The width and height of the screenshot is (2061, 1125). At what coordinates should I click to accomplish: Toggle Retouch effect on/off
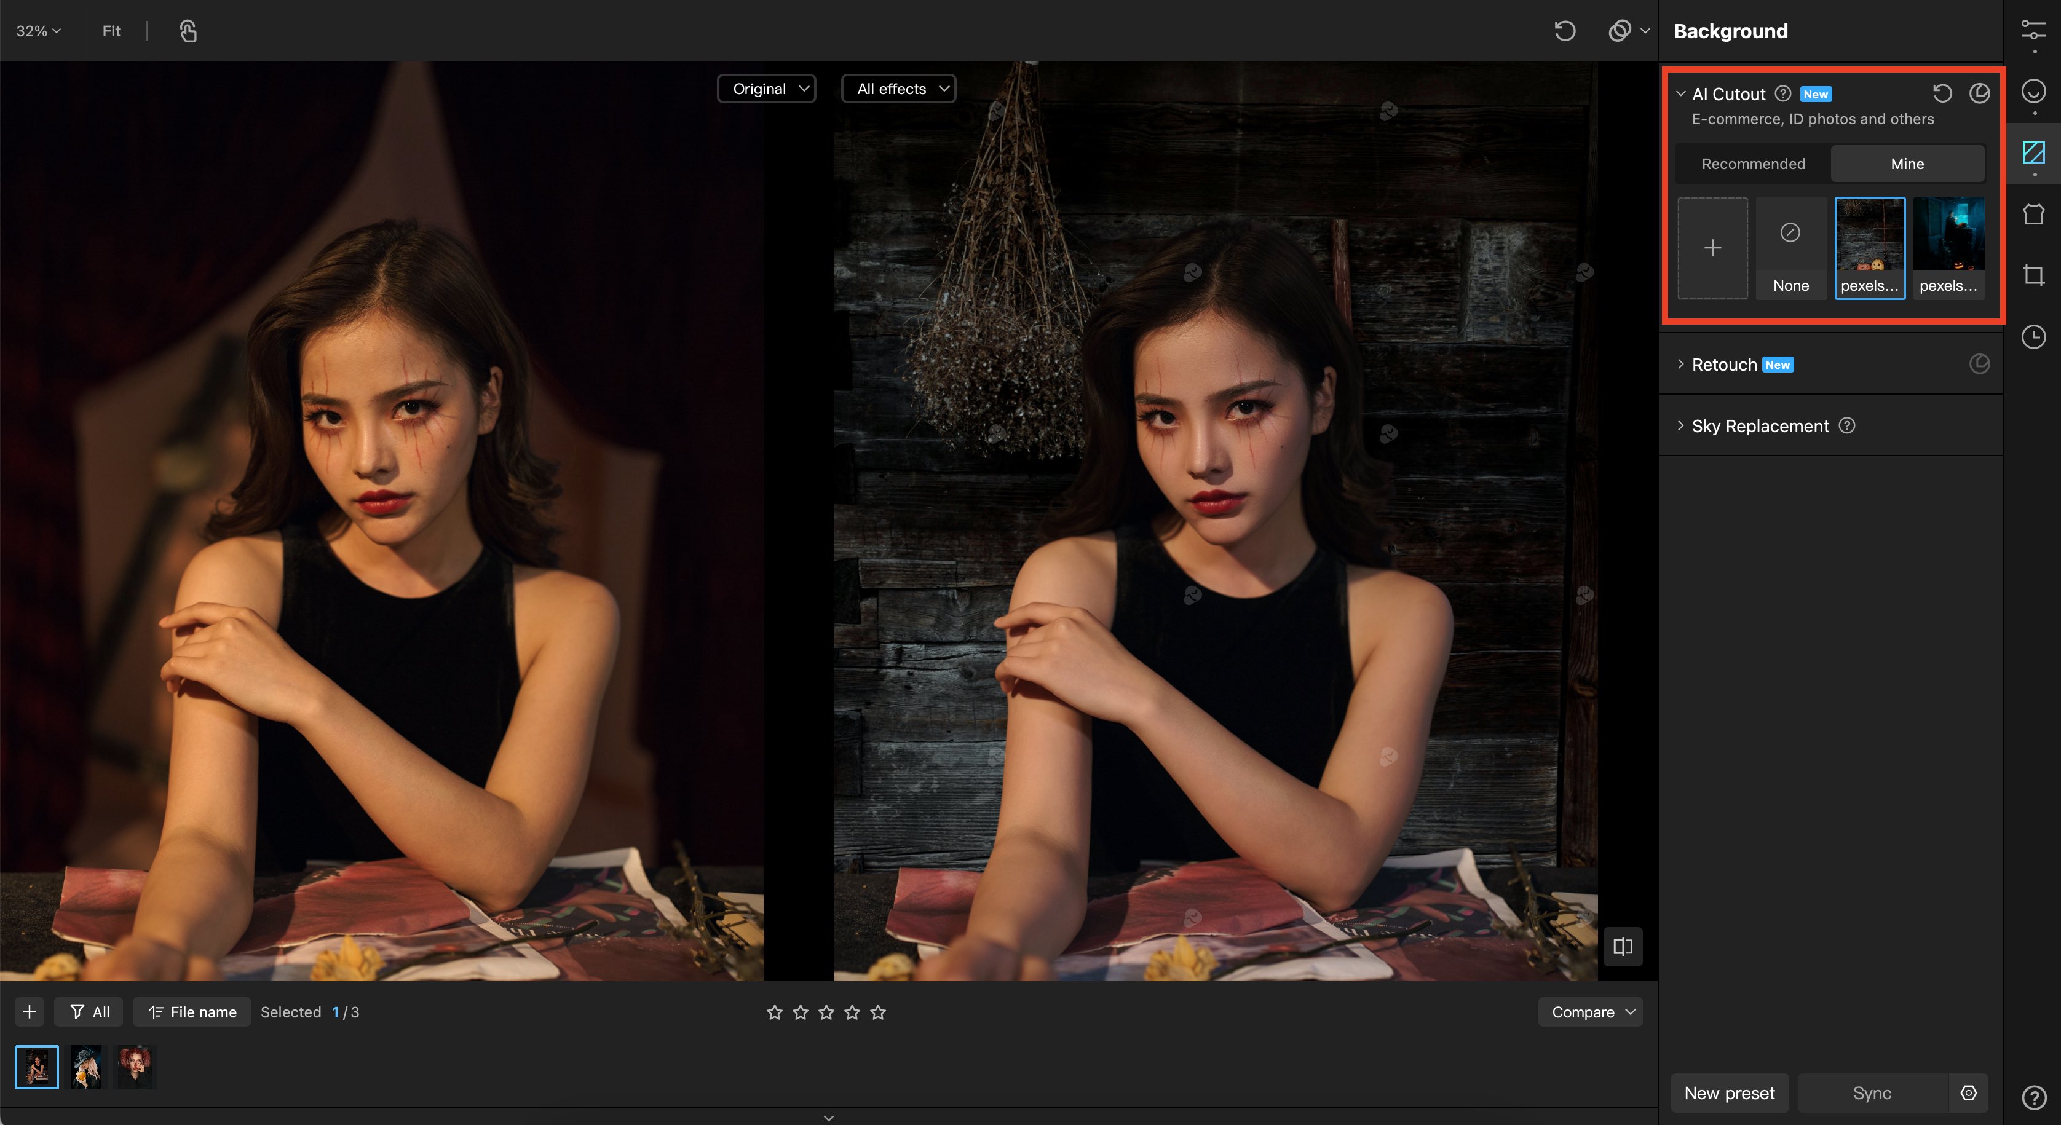1979,364
